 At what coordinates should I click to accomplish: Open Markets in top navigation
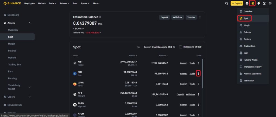42,3
